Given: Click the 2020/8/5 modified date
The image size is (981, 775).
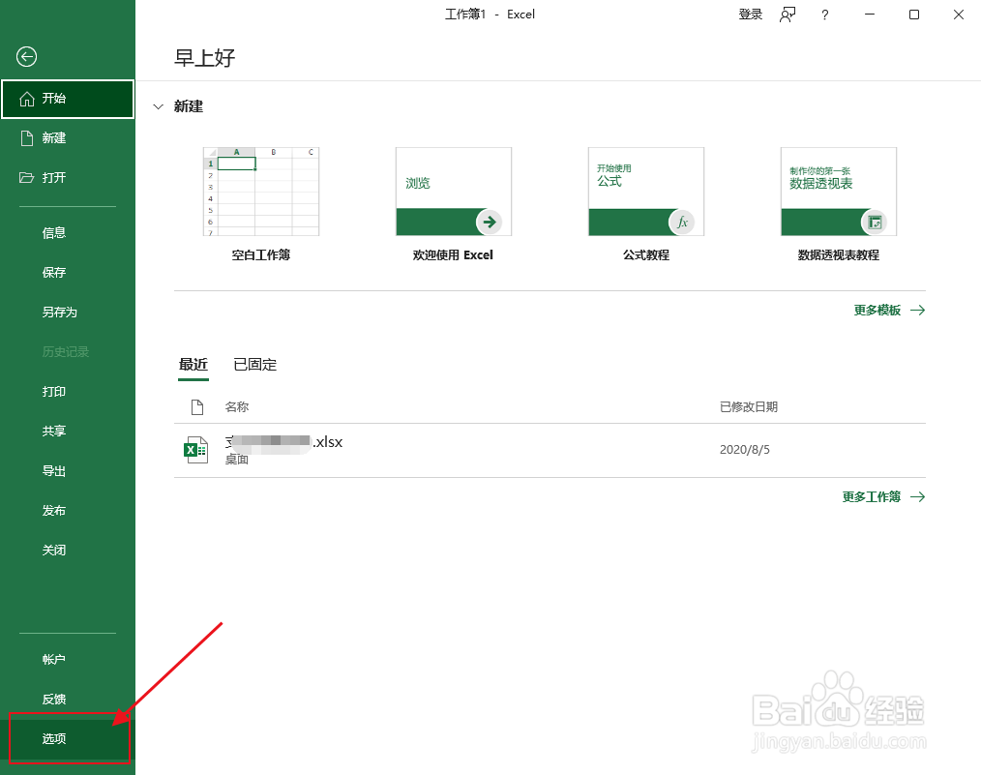Looking at the screenshot, I should click(x=745, y=450).
